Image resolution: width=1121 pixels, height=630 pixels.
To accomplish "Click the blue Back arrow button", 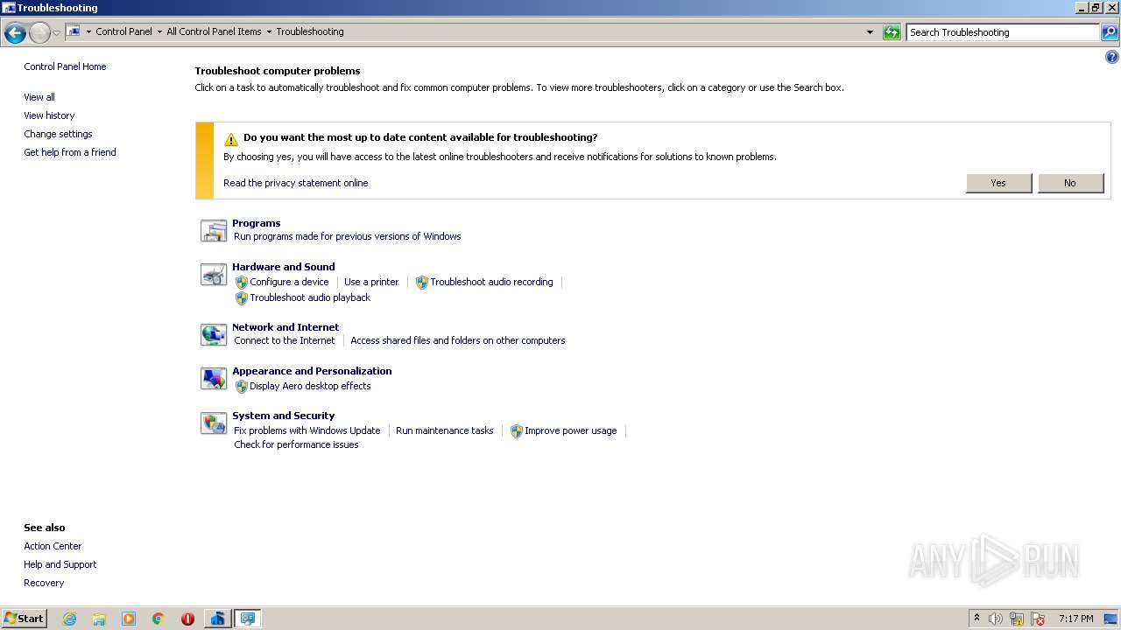I will (x=15, y=32).
